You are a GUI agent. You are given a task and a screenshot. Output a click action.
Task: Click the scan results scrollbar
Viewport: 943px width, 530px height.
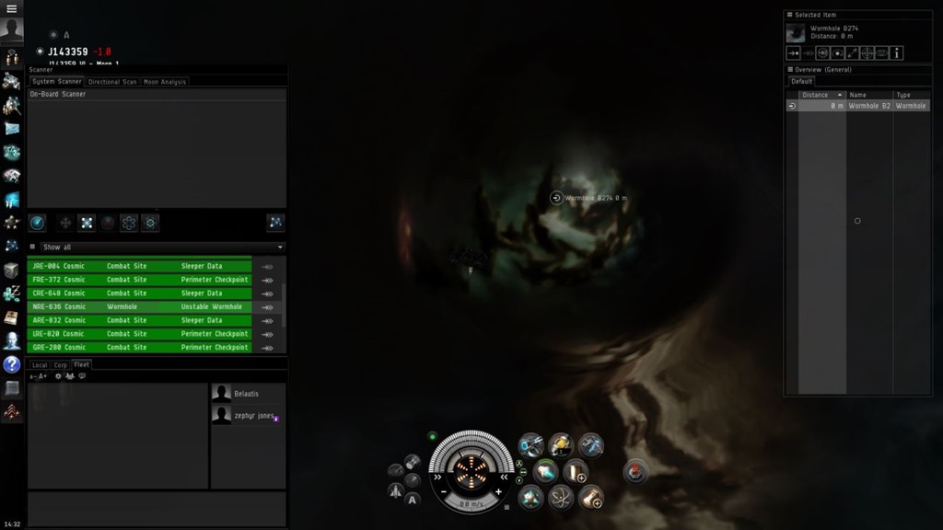click(284, 305)
